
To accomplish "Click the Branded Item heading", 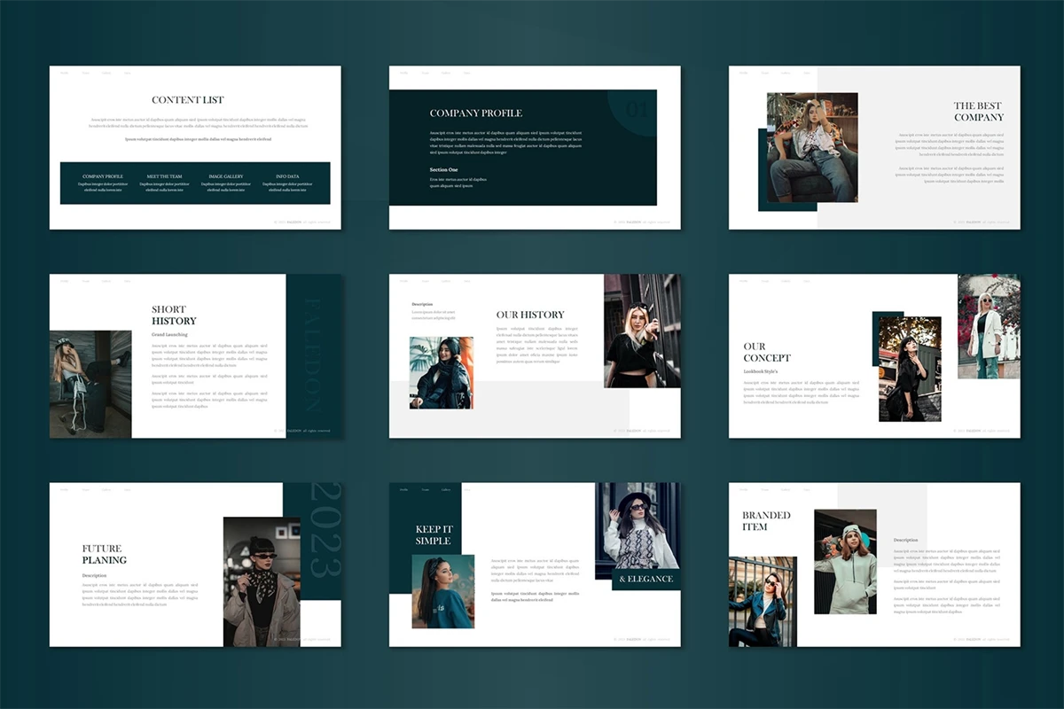I will (766, 521).
